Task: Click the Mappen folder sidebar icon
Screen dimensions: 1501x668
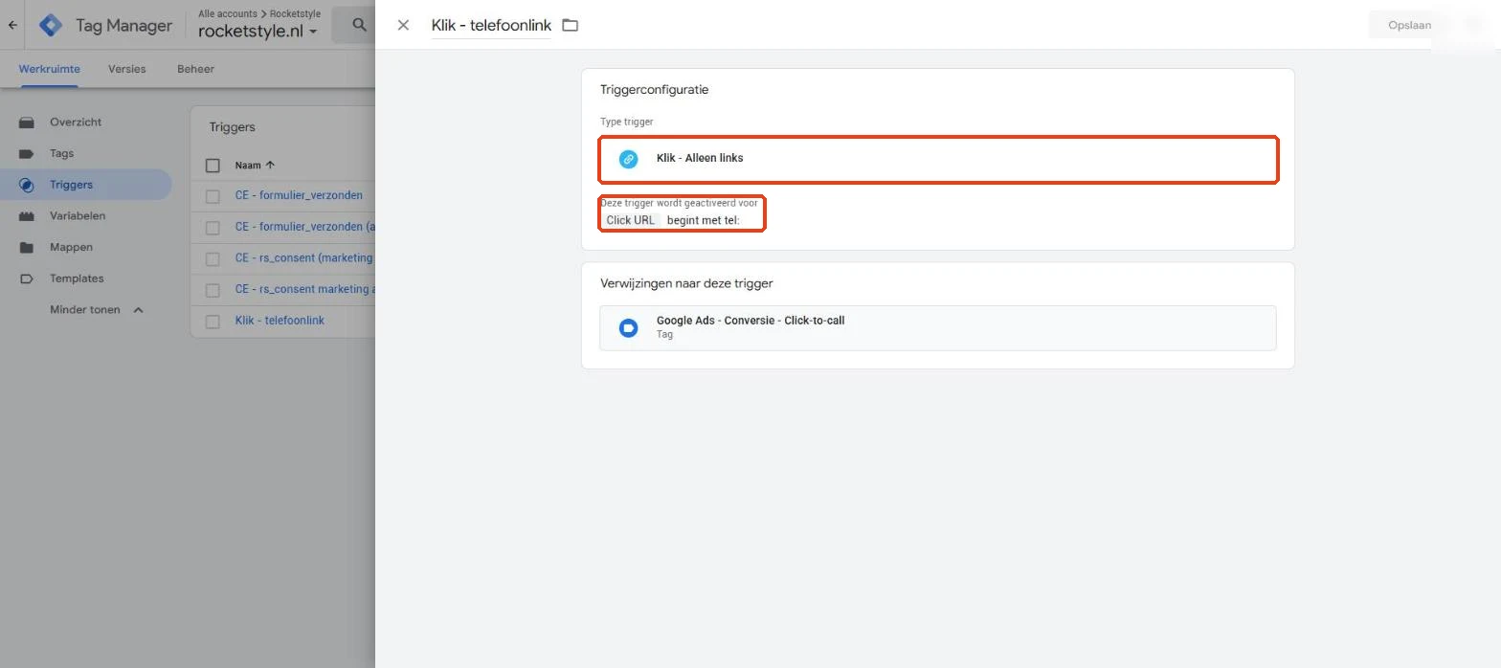Action: [x=27, y=247]
